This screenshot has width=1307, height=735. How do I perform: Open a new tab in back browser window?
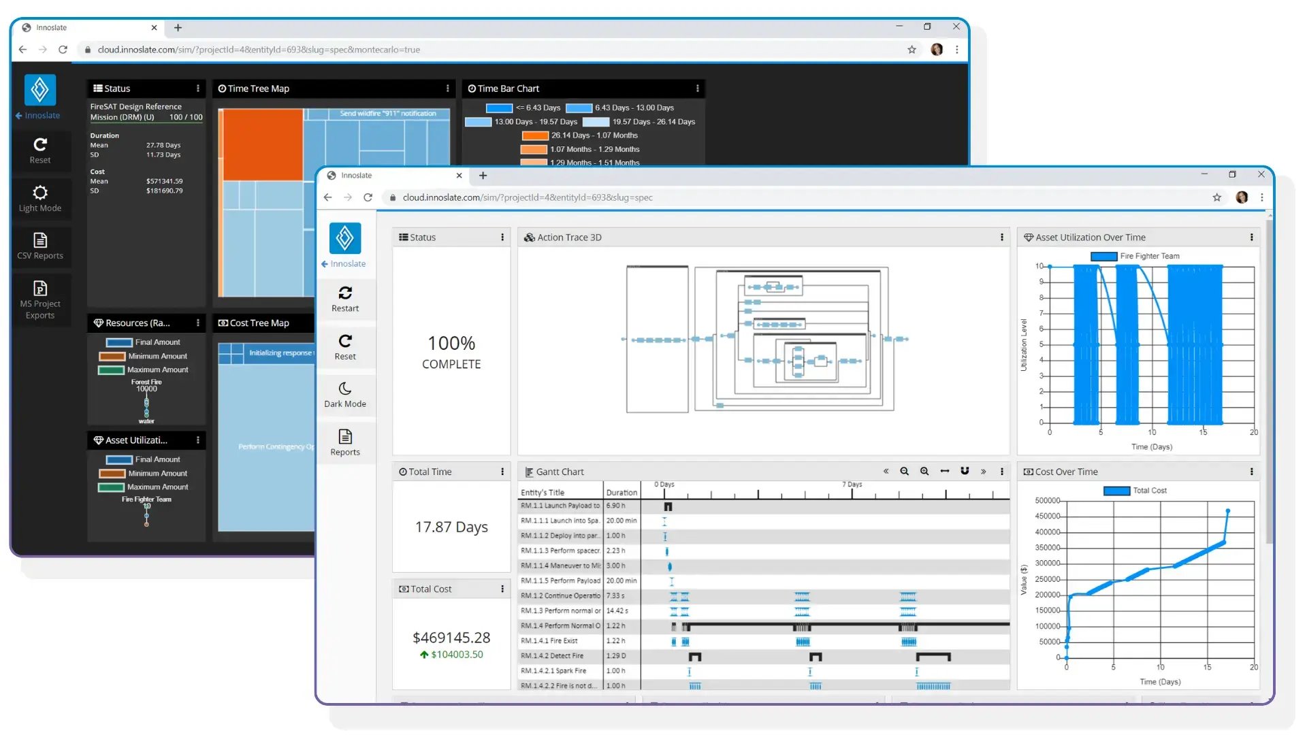(178, 28)
